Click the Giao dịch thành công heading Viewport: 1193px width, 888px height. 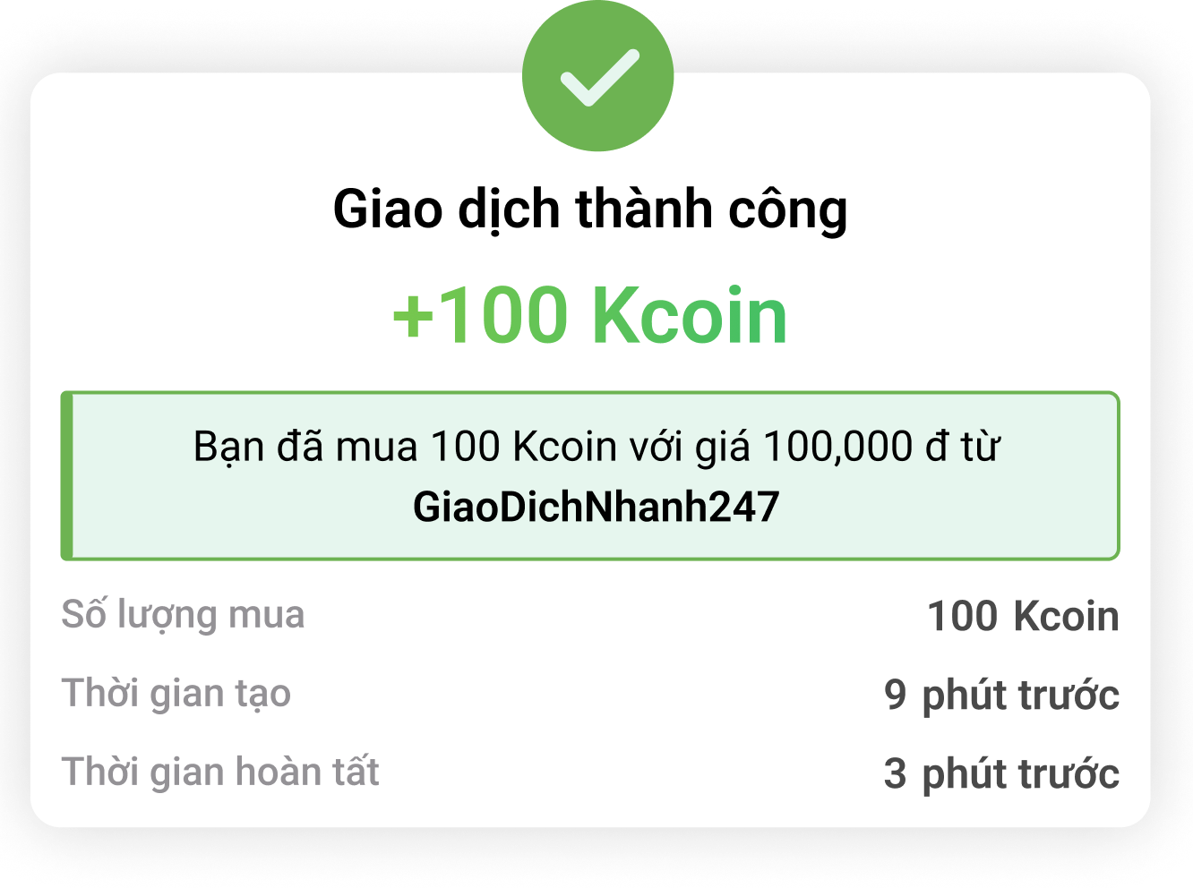tap(590, 209)
